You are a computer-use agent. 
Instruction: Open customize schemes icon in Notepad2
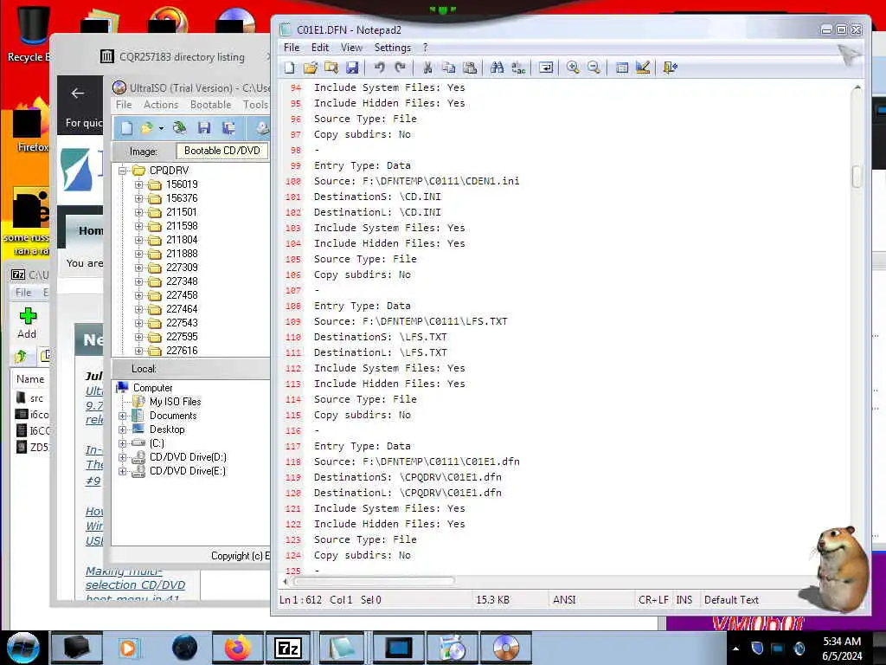tap(643, 68)
